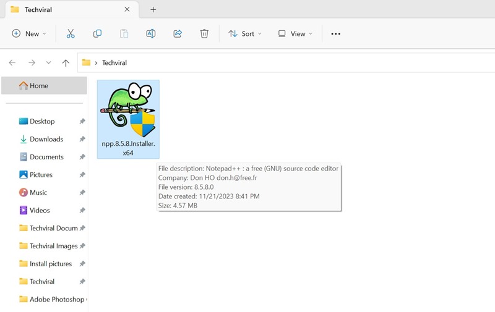Go forward with the right arrow

click(x=32, y=63)
